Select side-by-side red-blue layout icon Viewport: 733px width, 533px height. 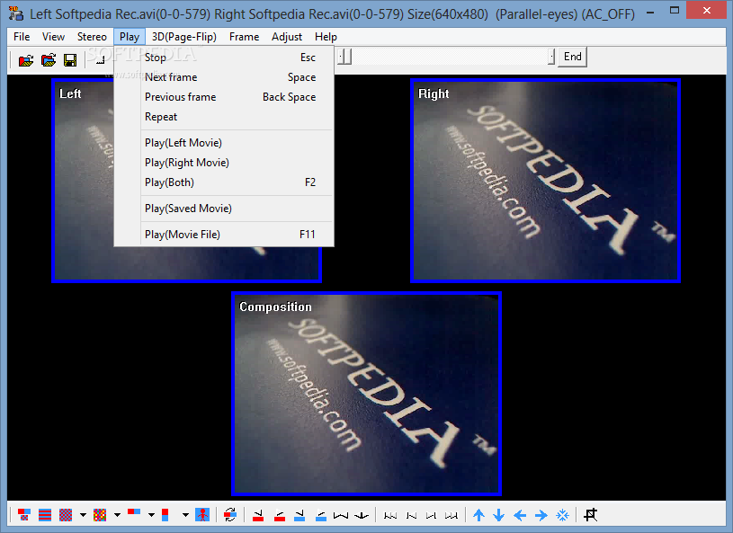tap(134, 513)
